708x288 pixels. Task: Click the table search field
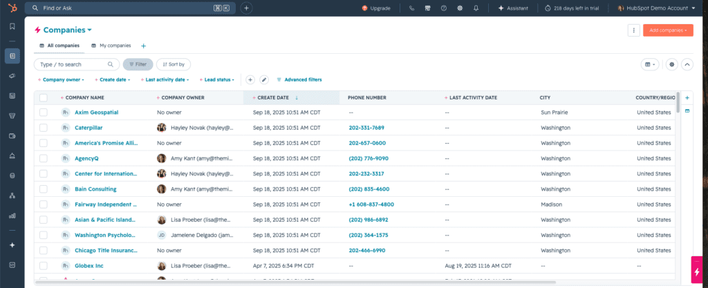point(77,64)
